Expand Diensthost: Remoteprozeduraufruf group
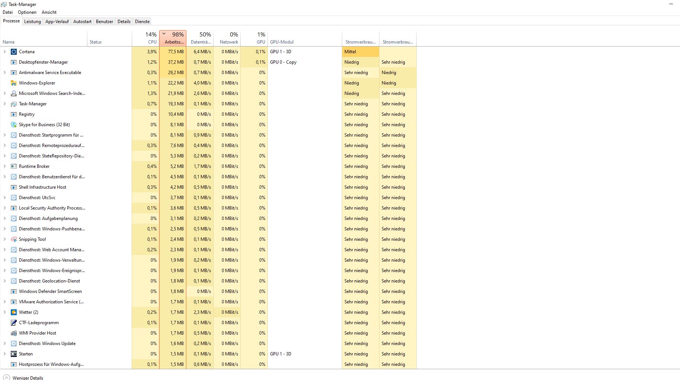This screenshot has height=380, width=680. [x=5, y=146]
